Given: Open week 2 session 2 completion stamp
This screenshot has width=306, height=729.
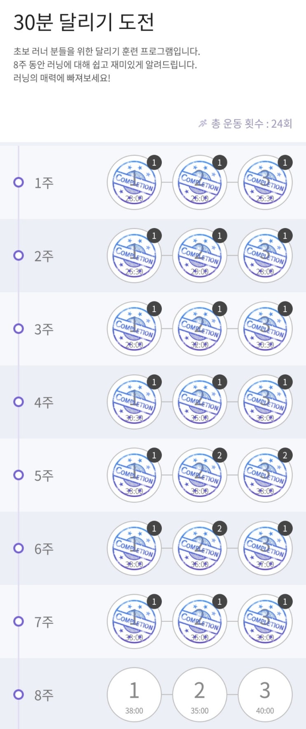Looking at the screenshot, I should (x=199, y=256).
